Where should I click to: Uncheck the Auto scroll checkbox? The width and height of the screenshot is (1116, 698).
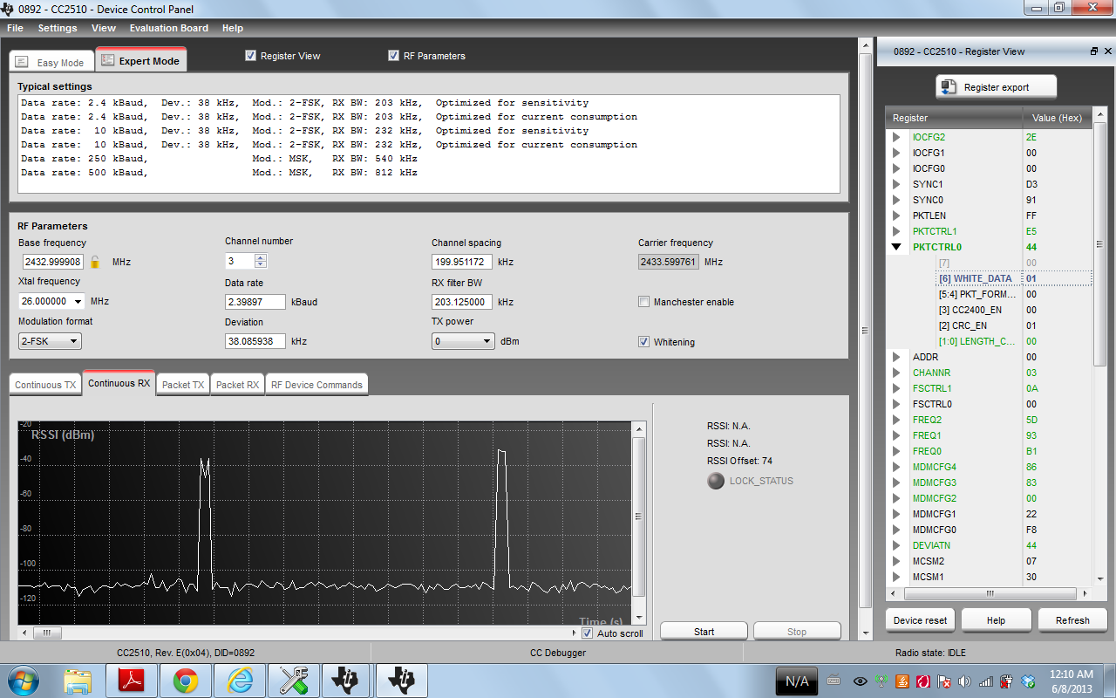588,633
